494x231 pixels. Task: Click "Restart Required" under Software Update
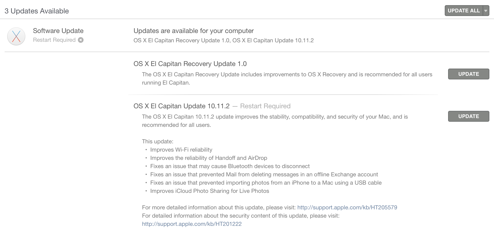point(54,40)
